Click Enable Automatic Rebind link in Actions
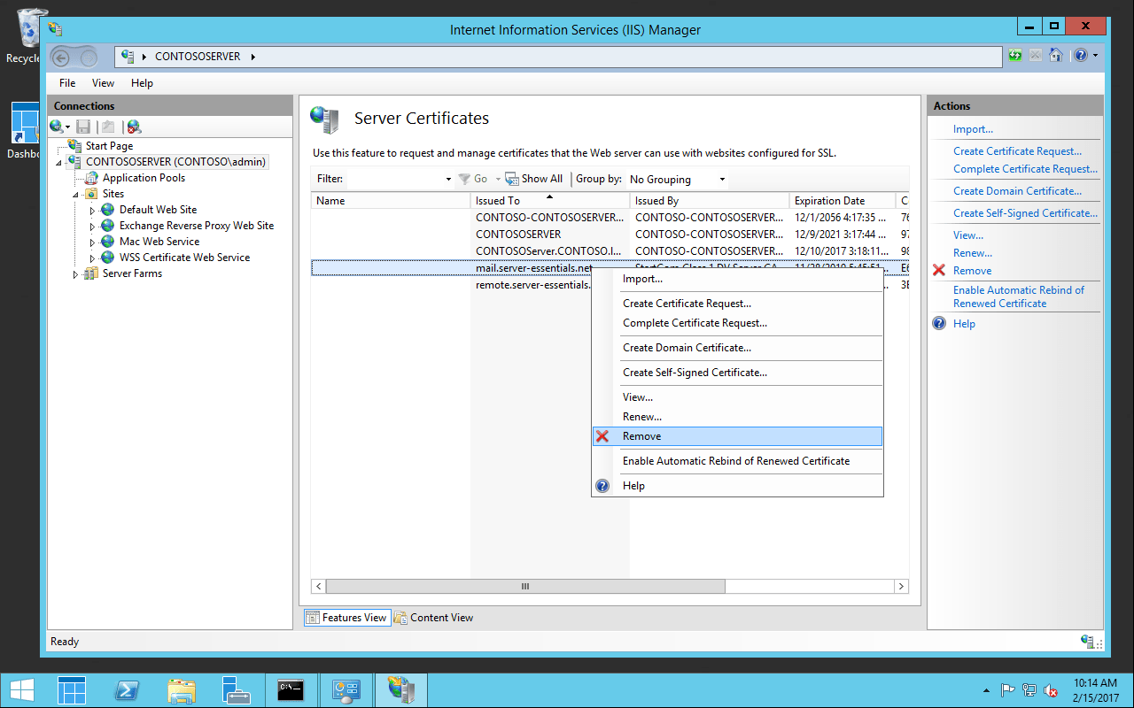This screenshot has width=1134, height=708. (x=1019, y=296)
